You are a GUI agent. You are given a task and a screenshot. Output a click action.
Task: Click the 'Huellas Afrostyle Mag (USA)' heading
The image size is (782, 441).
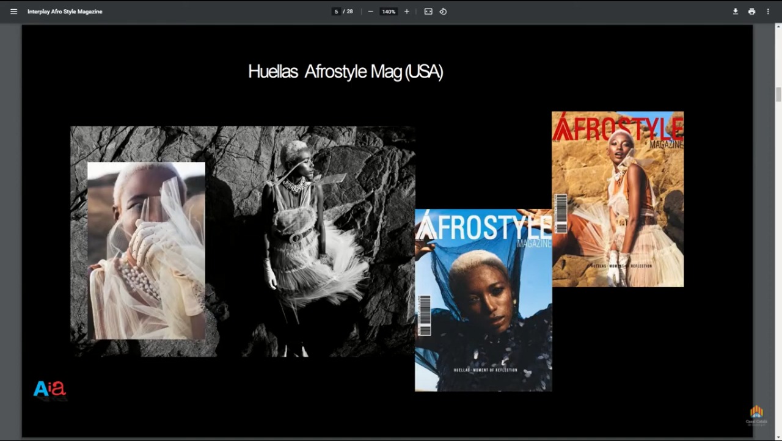point(345,71)
